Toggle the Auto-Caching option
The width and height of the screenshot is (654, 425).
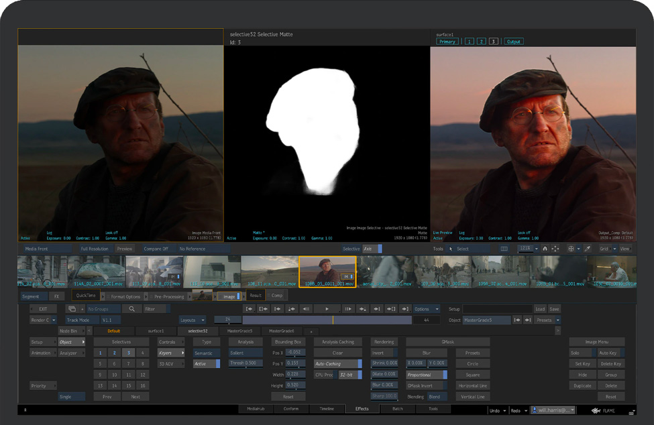pos(337,364)
